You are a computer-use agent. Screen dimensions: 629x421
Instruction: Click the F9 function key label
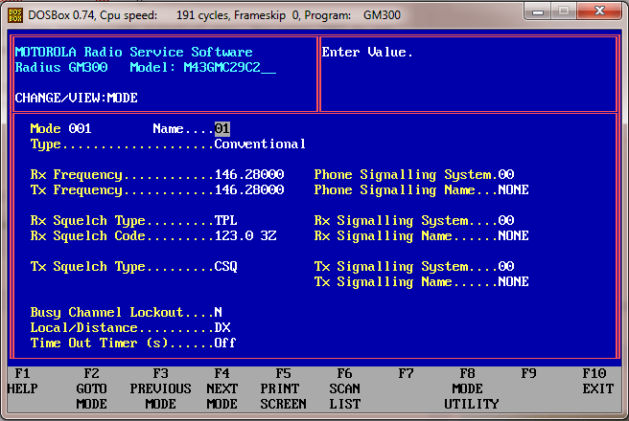click(x=528, y=374)
